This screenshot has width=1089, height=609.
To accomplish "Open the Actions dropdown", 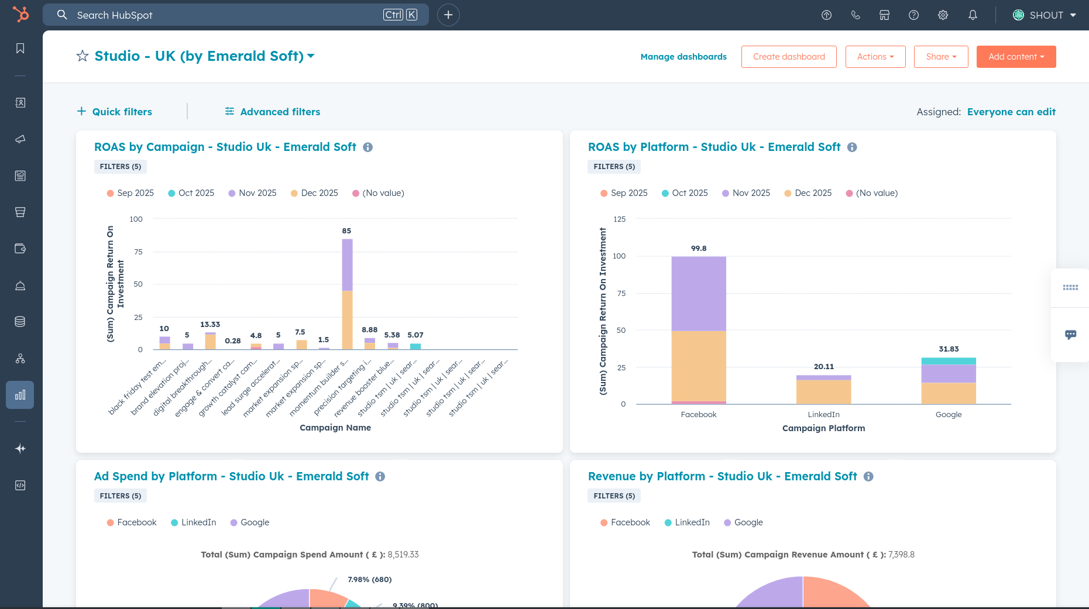I will click(x=875, y=56).
